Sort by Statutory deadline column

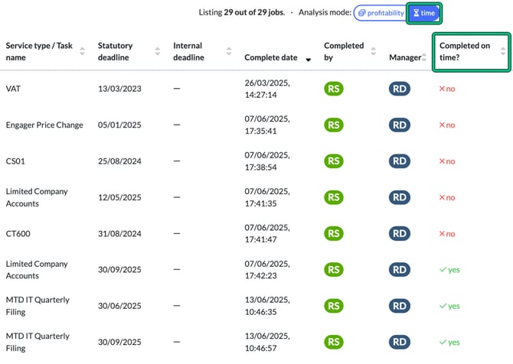158,51
